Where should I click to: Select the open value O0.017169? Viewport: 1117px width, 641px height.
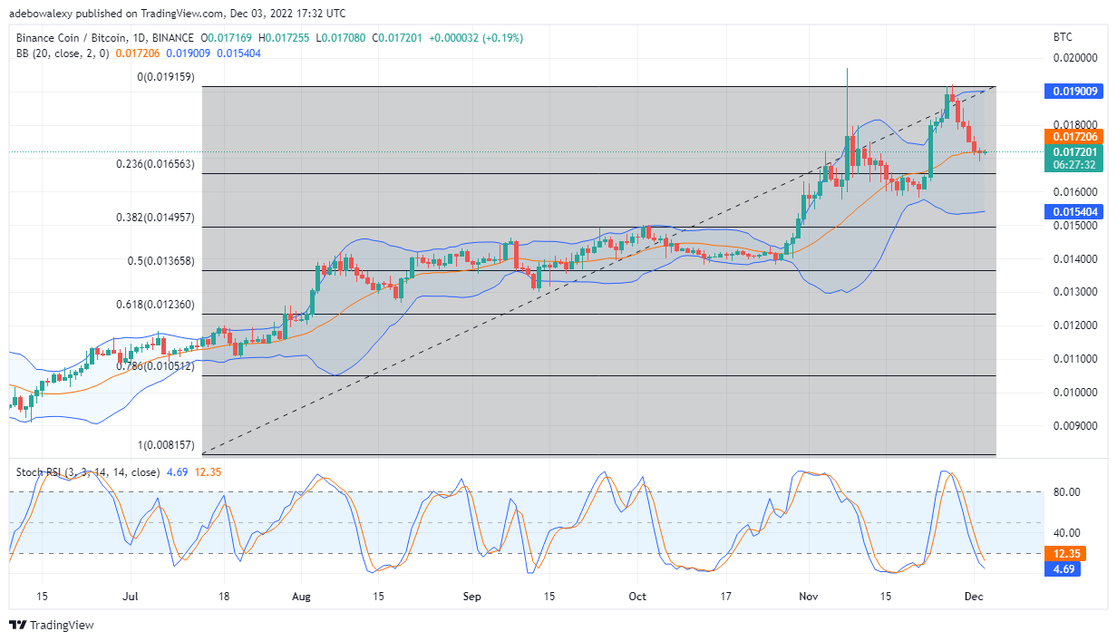coord(228,38)
